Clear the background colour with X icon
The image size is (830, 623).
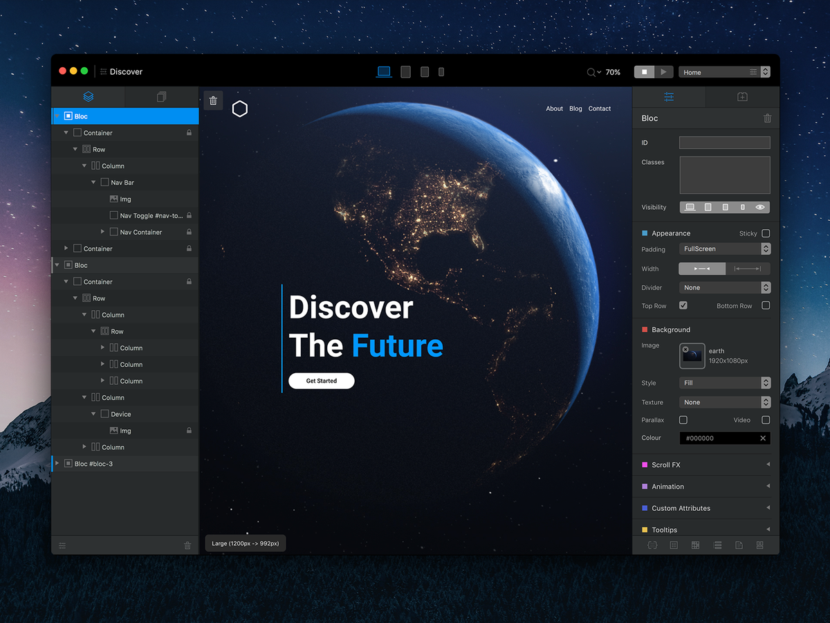(763, 438)
